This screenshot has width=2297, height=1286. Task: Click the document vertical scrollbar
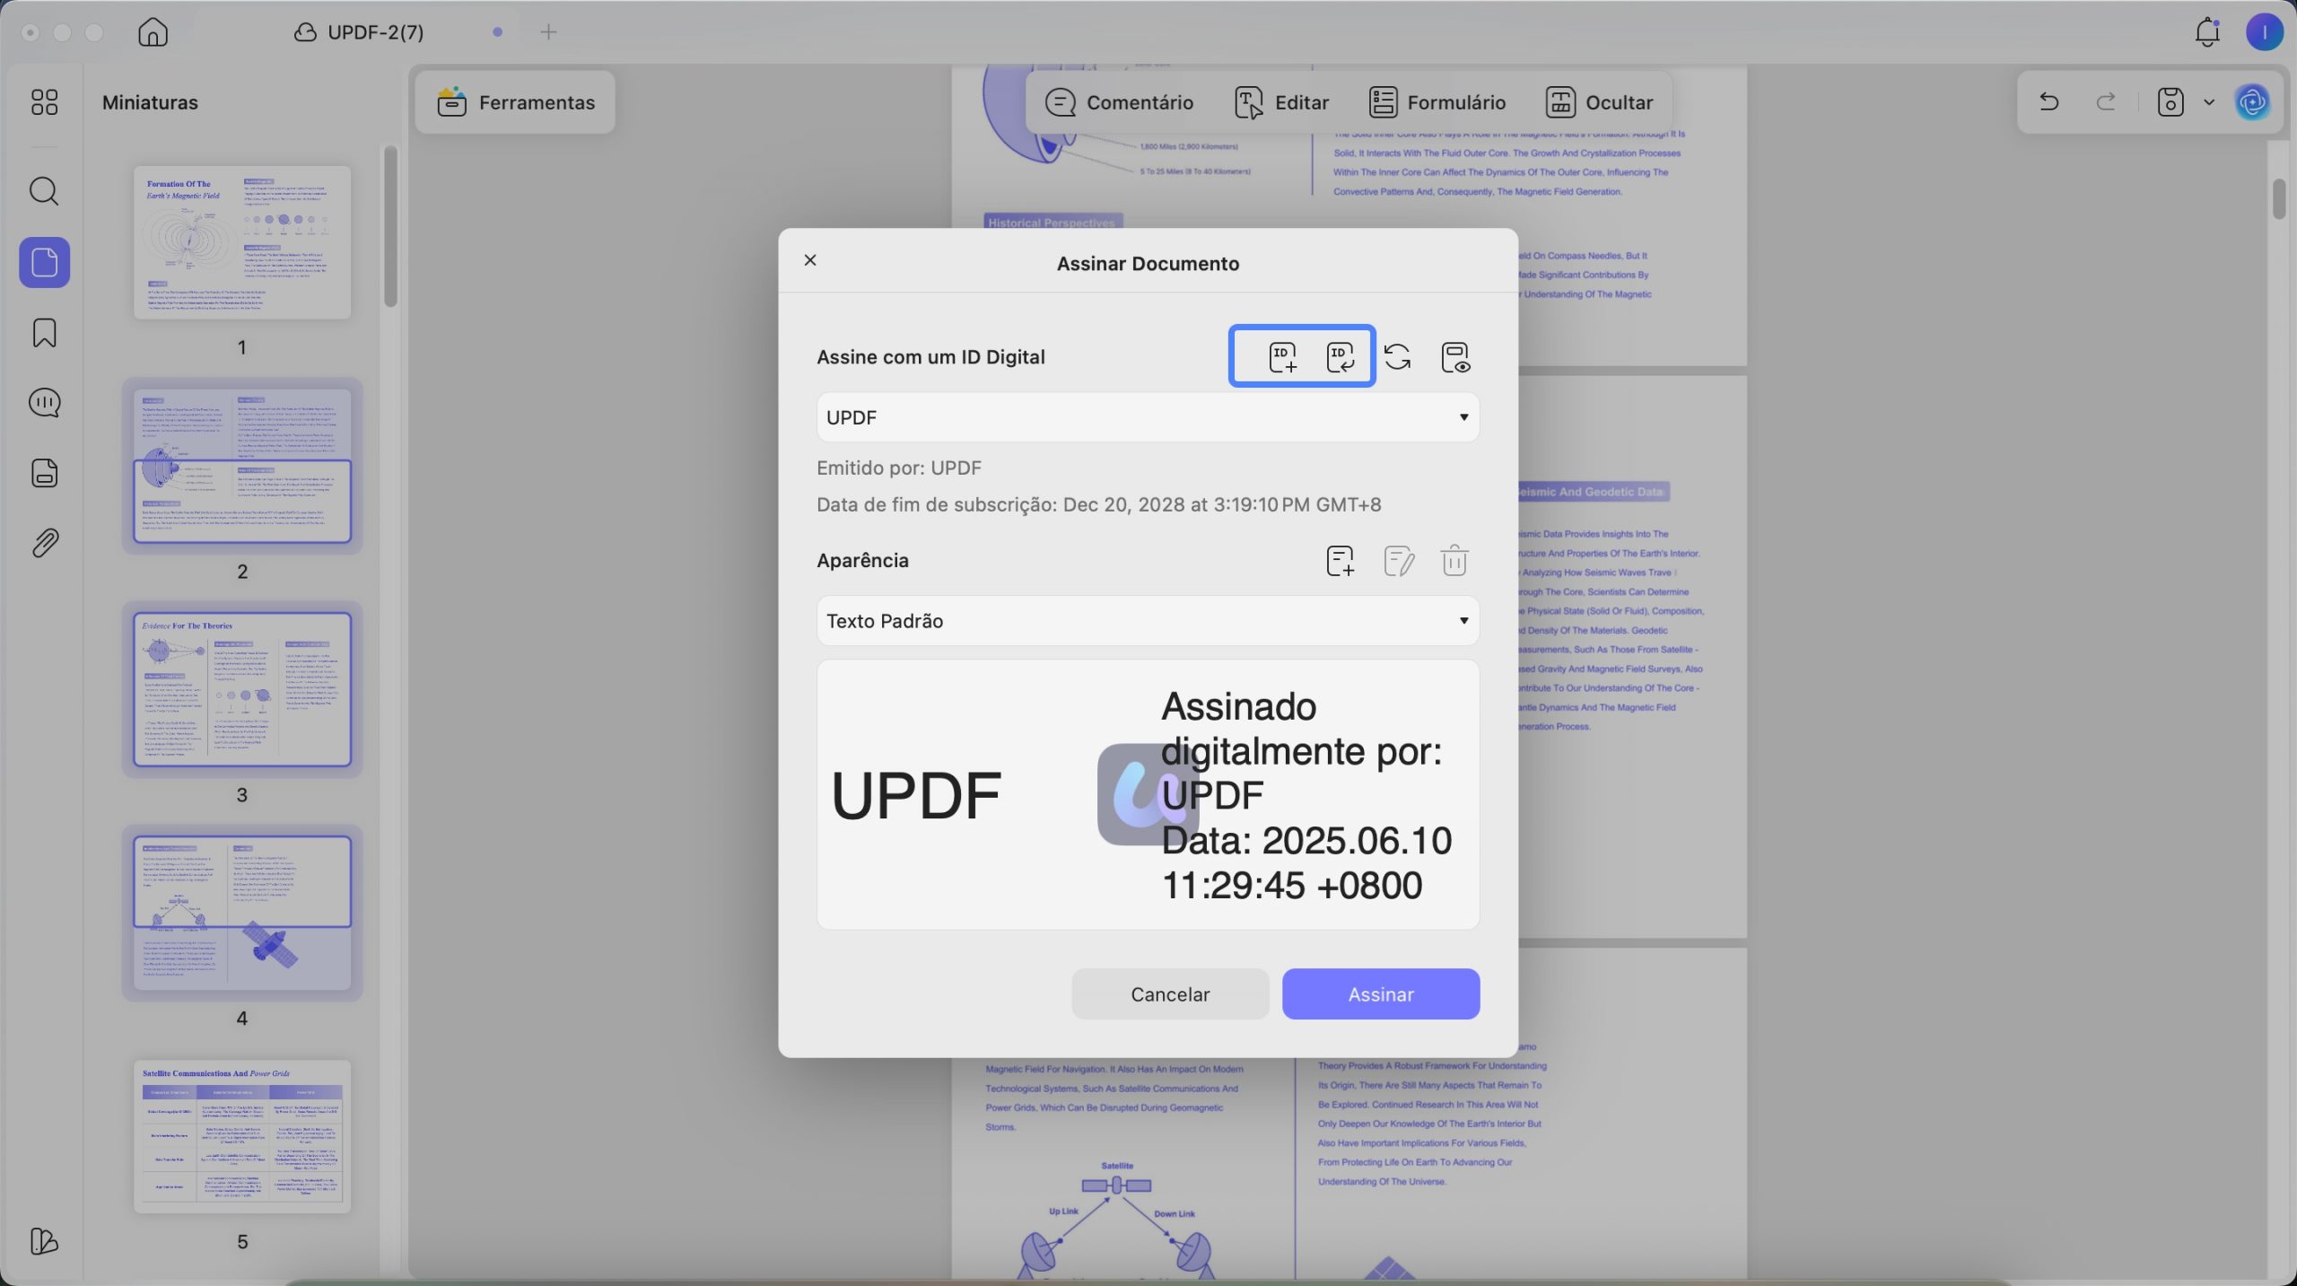(x=2279, y=199)
